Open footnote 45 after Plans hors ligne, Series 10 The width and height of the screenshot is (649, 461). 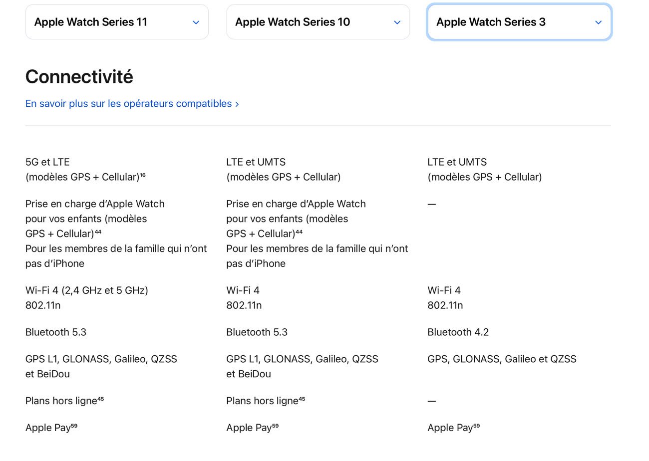coord(302,399)
